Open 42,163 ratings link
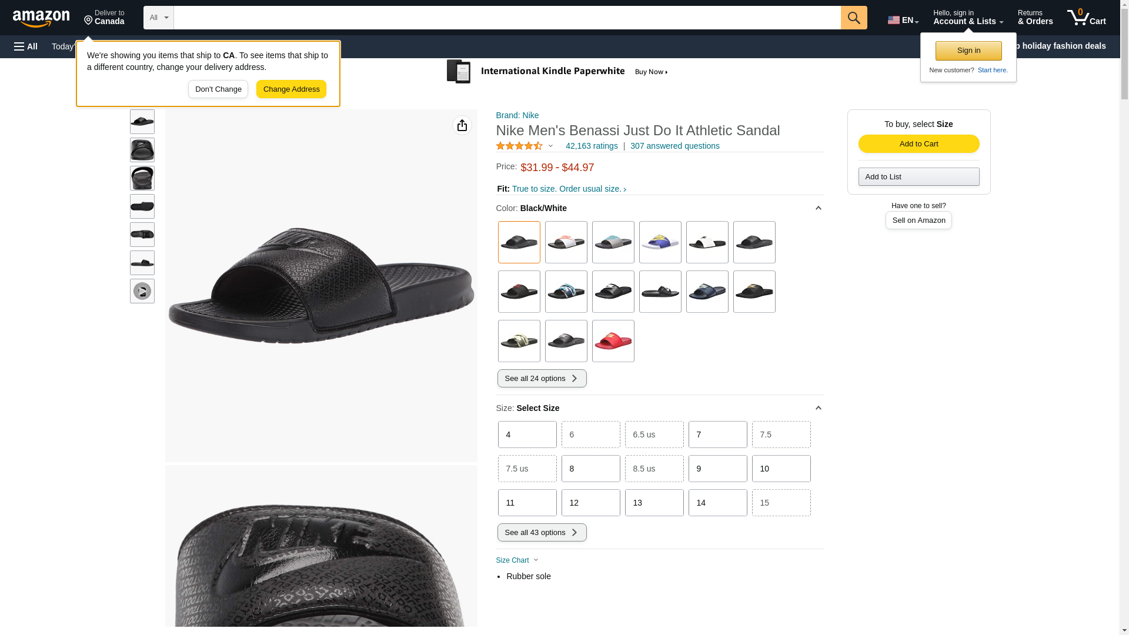Screen dimensions: 1129x635 coord(591,146)
